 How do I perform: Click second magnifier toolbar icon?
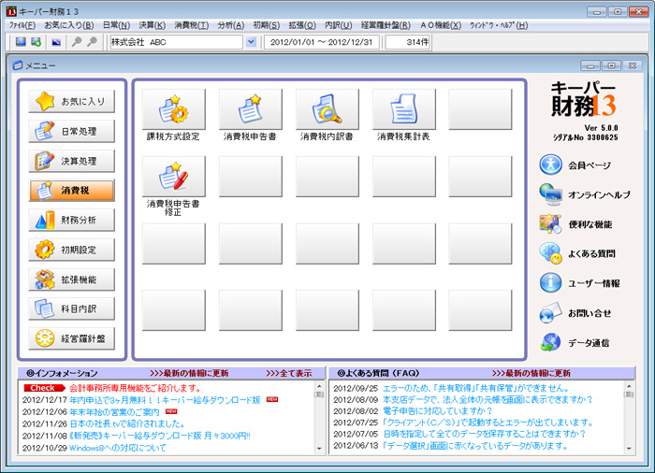pyautogui.click(x=92, y=42)
